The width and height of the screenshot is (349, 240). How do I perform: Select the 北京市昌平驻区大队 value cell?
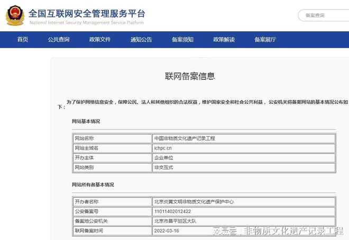(x=244, y=221)
